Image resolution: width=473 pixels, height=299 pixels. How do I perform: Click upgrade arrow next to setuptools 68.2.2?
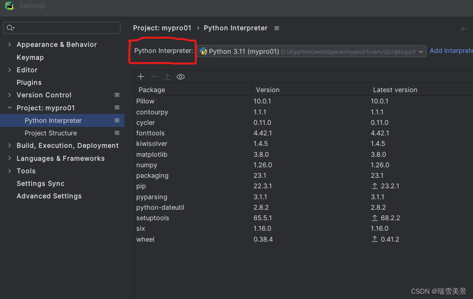coord(375,218)
